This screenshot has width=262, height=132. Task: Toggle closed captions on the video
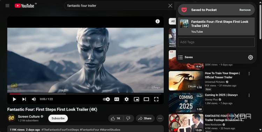tap(117, 99)
